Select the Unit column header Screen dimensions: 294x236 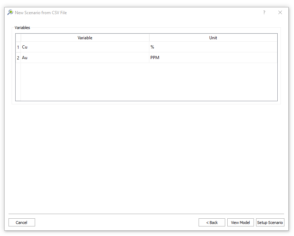coord(213,38)
